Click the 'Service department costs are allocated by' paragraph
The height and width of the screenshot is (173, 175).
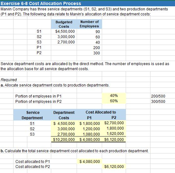pos(85,66)
